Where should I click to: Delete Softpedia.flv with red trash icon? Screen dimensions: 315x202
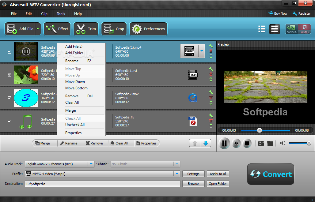pos(211,121)
